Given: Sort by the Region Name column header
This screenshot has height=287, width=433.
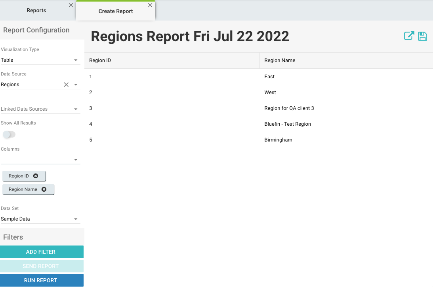Looking at the screenshot, I should coord(280,60).
